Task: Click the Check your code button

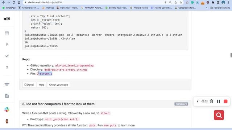Action: [58, 85]
